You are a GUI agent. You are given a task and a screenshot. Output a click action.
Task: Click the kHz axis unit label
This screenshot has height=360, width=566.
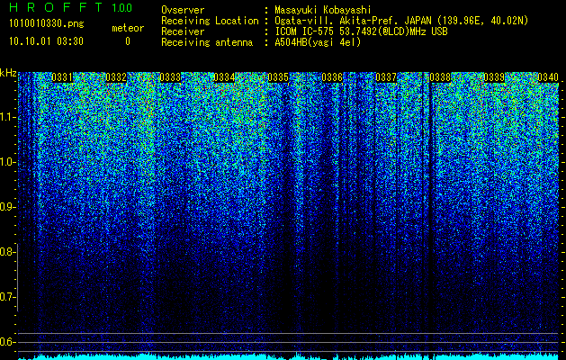[8, 73]
